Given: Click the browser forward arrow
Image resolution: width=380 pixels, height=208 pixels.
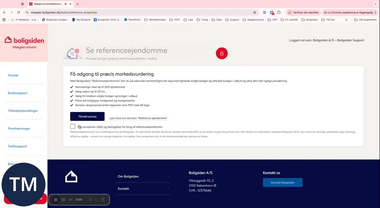Looking at the screenshot, I should click(11, 12).
